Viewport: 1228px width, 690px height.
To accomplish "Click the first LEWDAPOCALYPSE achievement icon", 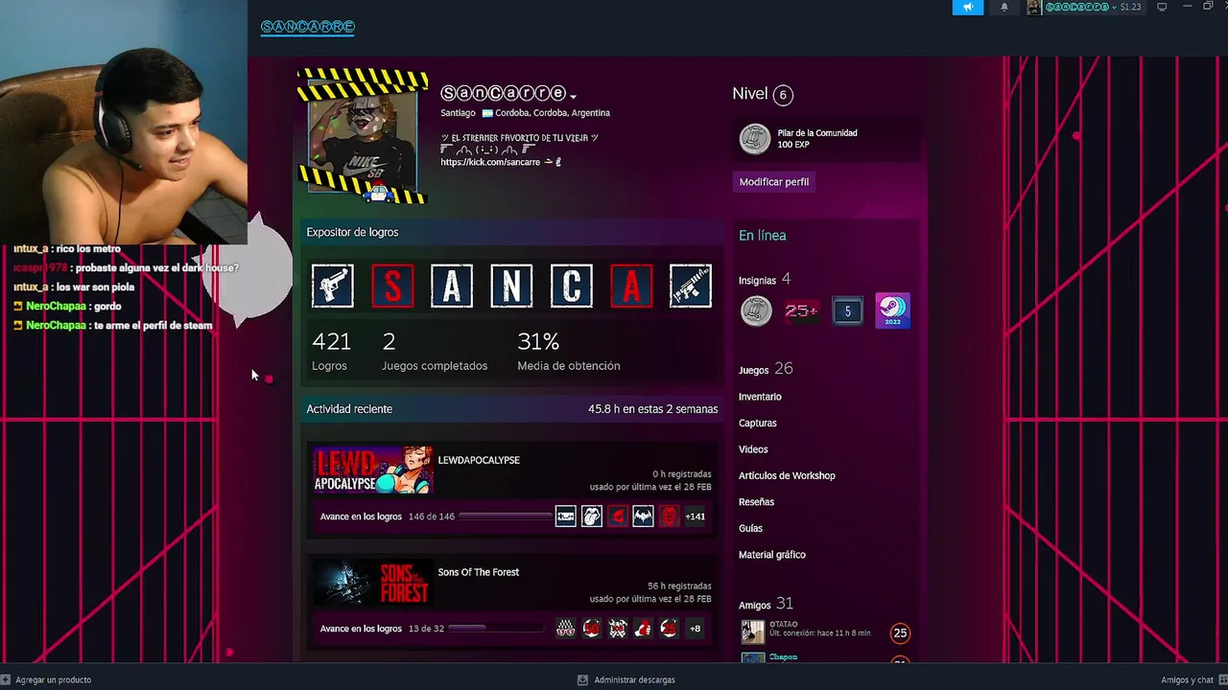I will 566,517.
